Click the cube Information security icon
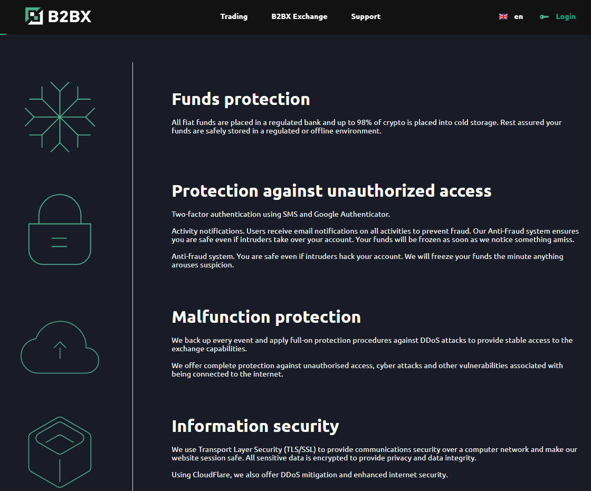Image resolution: width=591 pixels, height=491 pixels. (60, 451)
